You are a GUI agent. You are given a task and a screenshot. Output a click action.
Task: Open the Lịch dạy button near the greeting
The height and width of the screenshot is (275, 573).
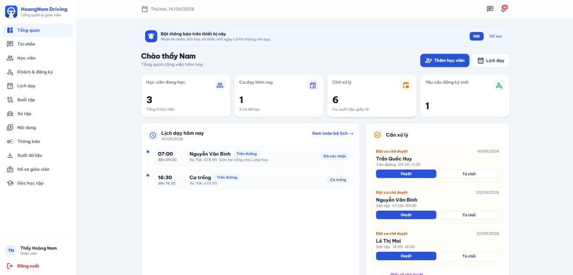[x=491, y=61]
